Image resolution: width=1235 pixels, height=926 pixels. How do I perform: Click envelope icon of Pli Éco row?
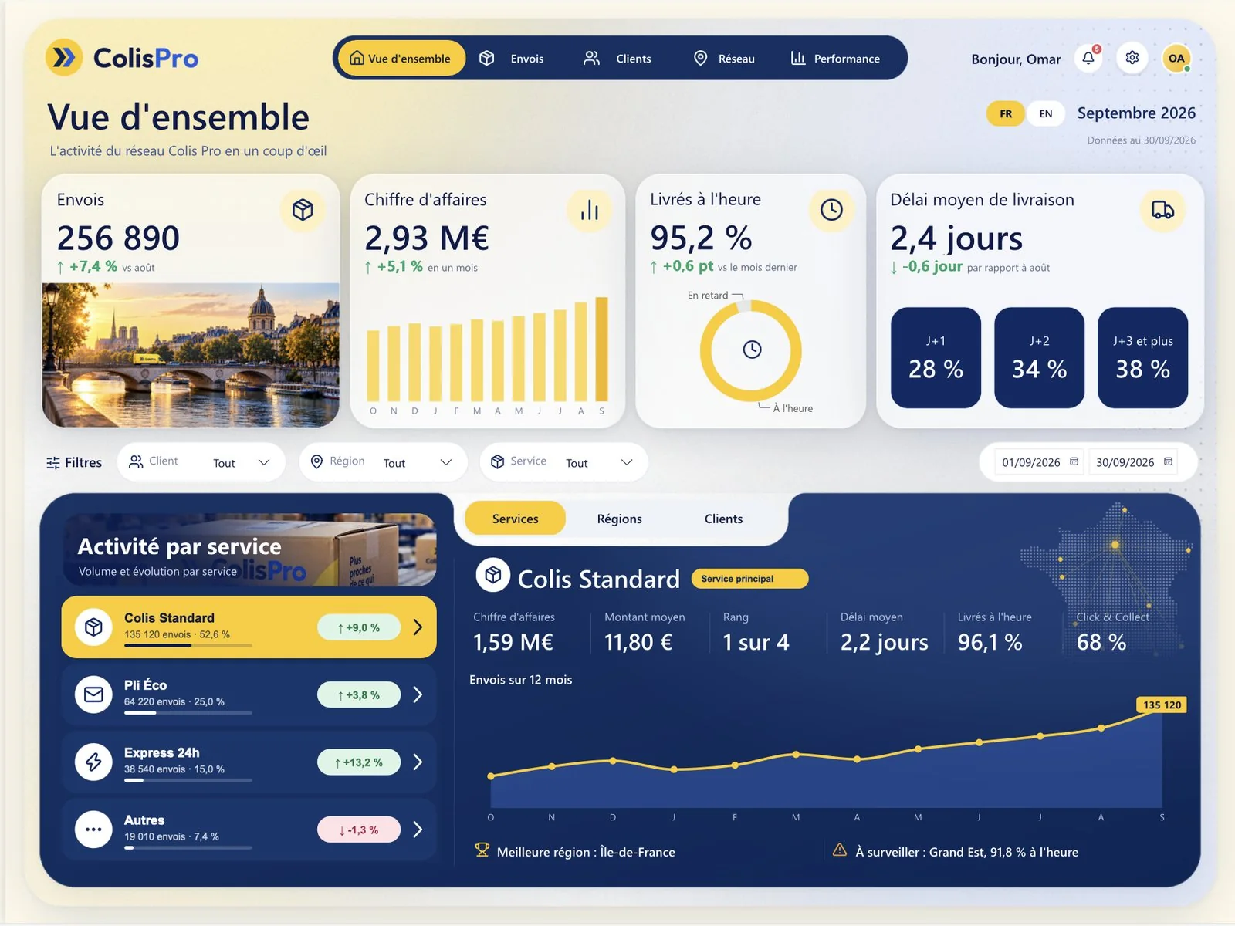coord(93,694)
